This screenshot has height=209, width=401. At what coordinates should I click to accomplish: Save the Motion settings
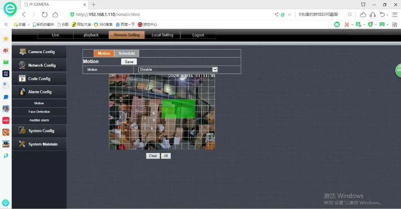pyautogui.click(x=129, y=62)
